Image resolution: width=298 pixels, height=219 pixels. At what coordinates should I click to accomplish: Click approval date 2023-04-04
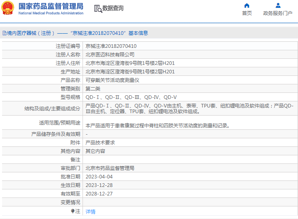(x=99, y=177)
